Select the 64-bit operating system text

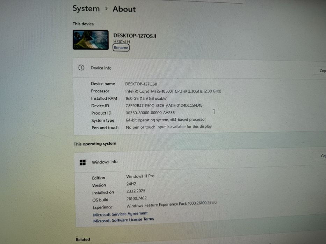166,120
